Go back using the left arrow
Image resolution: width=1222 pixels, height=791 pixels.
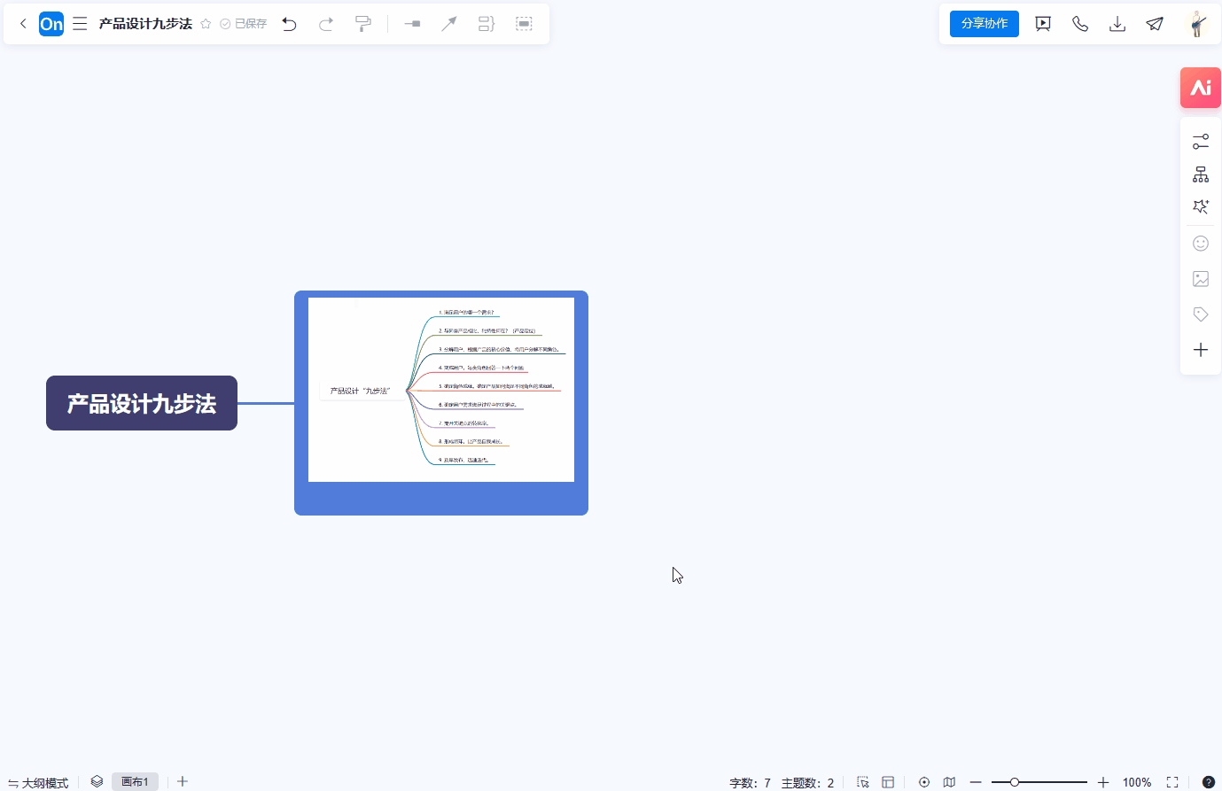pyautogui.click(x=23, y=24)
